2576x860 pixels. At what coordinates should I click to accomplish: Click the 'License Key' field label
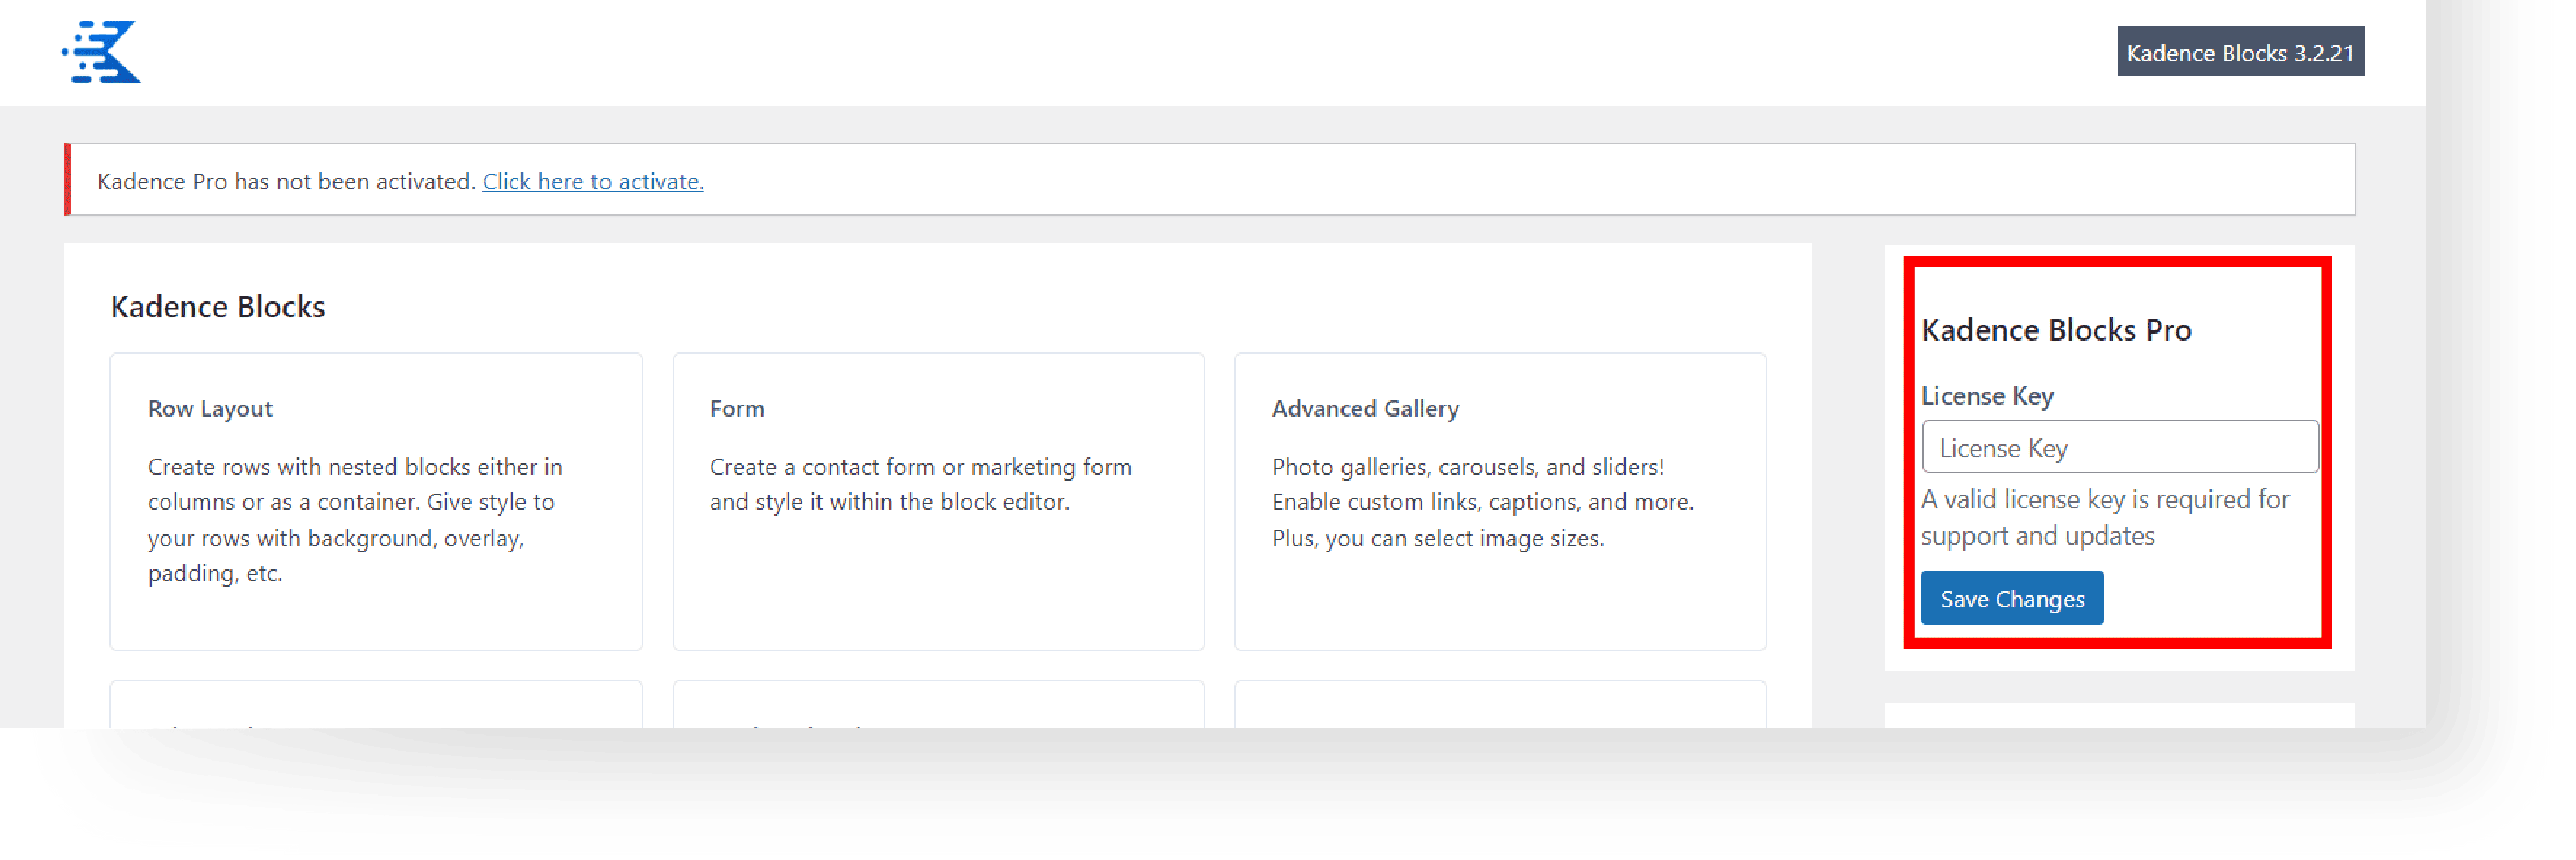pyautogui.click(x=1987, y=396)
